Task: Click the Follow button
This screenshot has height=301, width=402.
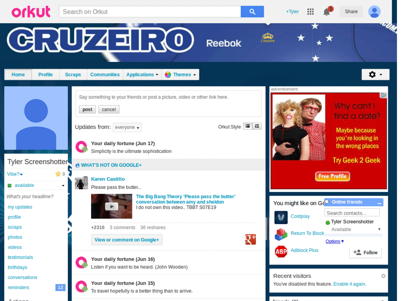Action: [x=365, y=253]
